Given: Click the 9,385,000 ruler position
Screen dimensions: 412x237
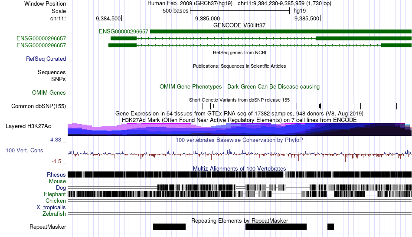Looking at the screenshot, I should (208, 18).
